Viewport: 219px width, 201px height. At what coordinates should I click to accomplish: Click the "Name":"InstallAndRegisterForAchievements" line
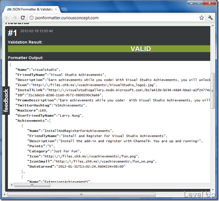pyautogui.click(x=71, y=131)
